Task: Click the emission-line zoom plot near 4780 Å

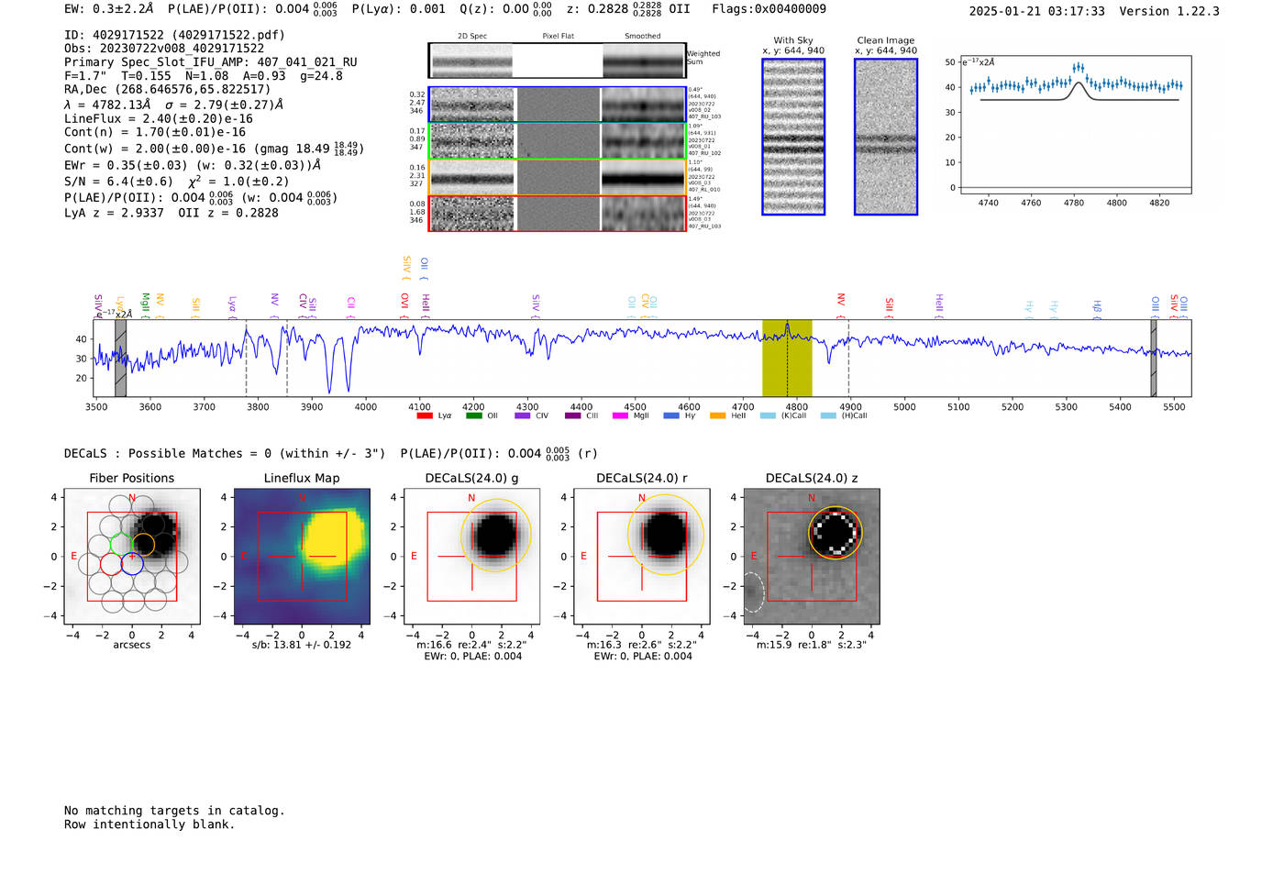Action: pyautogui.click(x=1075, y=124)
